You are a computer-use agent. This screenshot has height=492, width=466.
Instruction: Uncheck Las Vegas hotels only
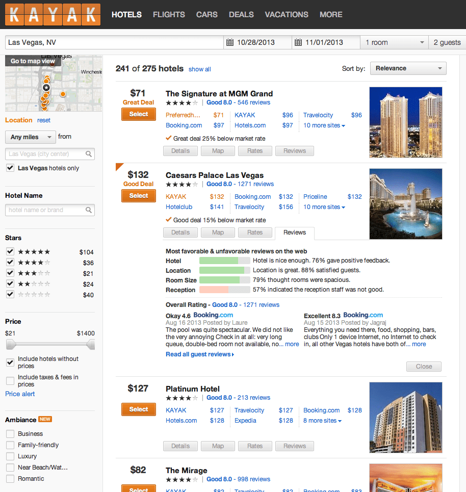click(10, 168)
